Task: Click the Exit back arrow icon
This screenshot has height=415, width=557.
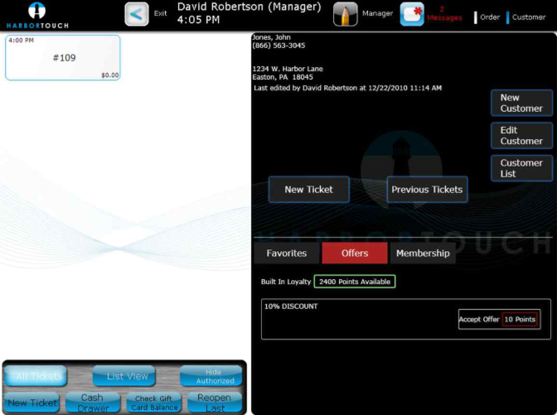Action: [137, 14]
